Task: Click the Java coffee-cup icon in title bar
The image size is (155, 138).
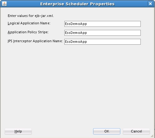Action: click(4, 4)
